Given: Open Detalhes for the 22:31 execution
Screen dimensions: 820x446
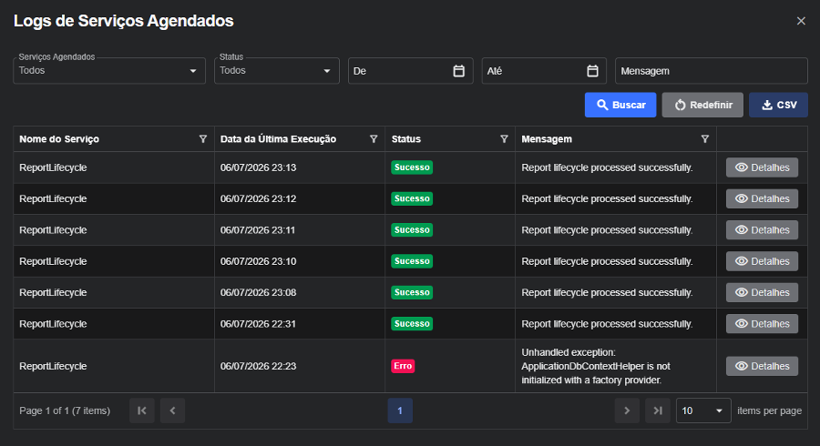Looking at the screenshot, I should pyautogui.click(x=762, y=324).
